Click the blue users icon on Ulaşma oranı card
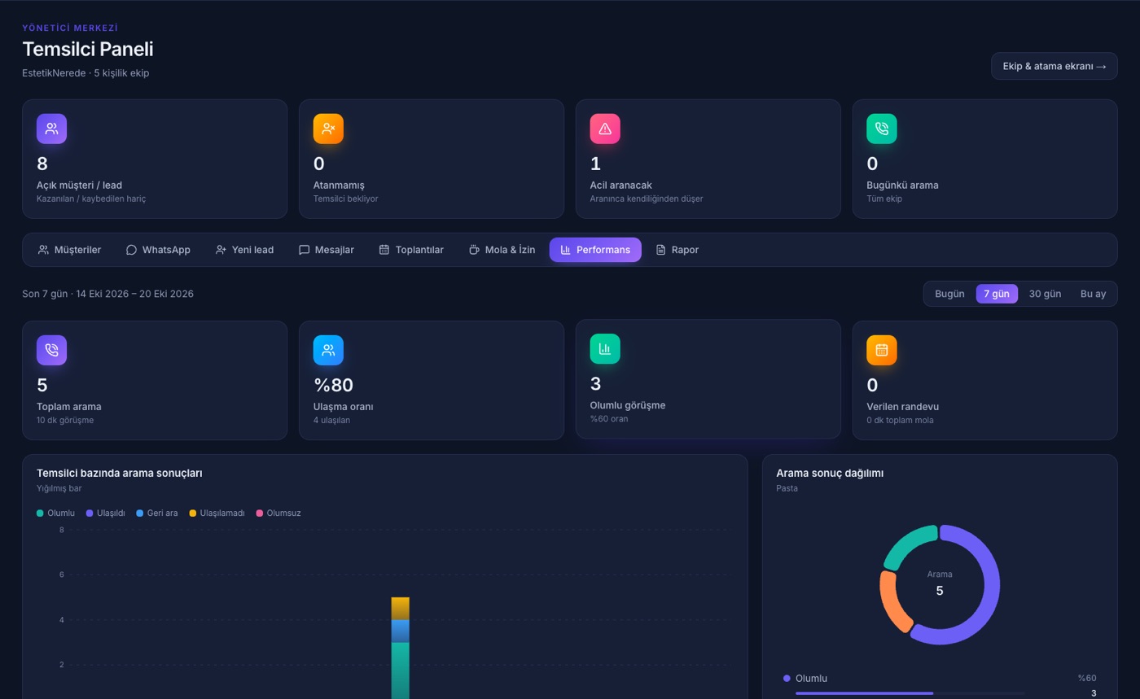1140x699 pixels. [x=328, y=350]
